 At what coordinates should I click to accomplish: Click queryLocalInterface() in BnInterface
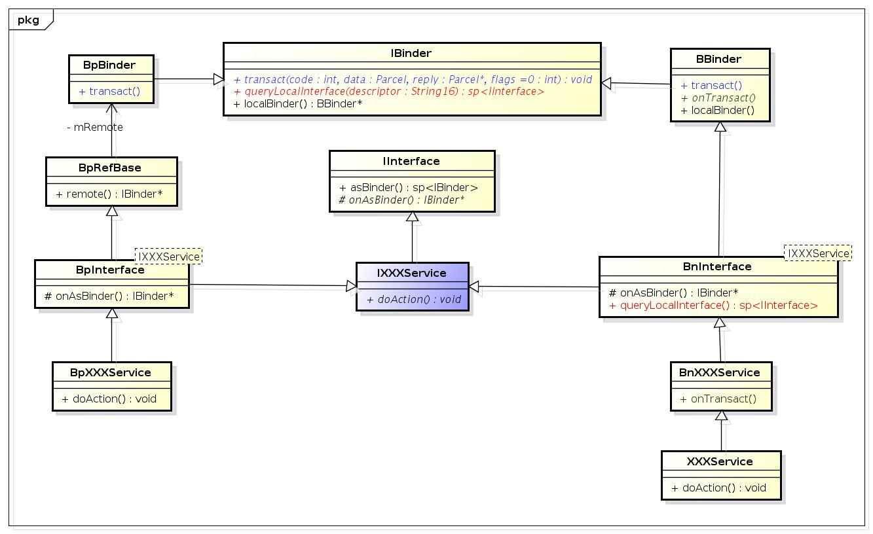pyautogui.click(x=711, y=305)
